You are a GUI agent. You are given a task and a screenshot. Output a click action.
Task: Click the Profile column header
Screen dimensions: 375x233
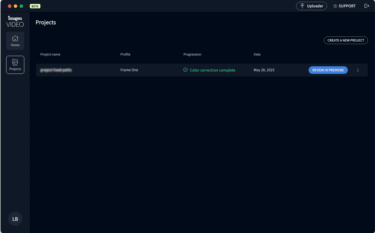point(125,54)
